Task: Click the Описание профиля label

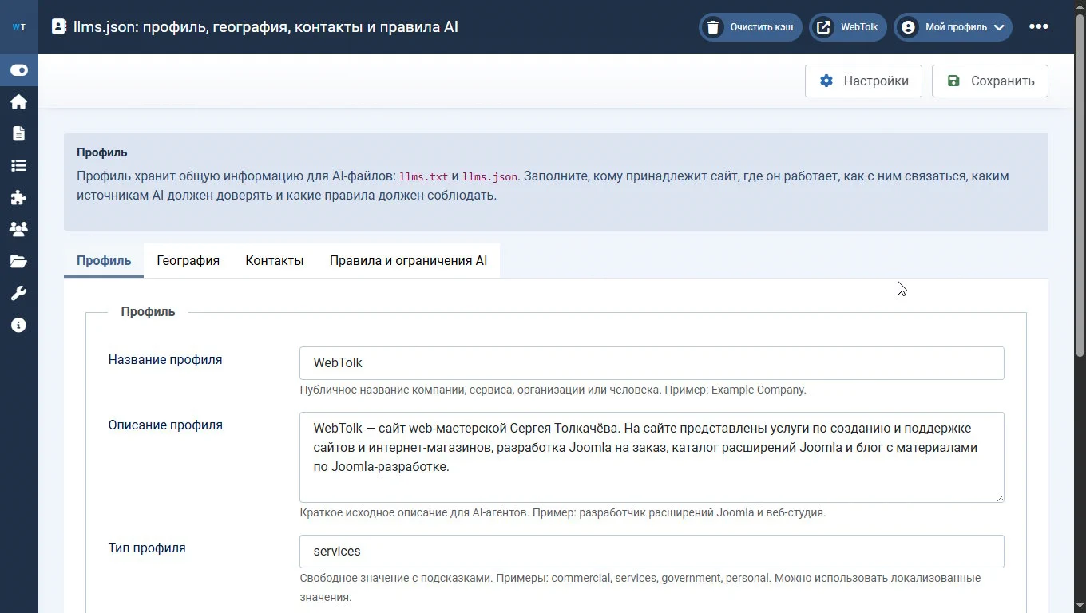Action: click(165, 425)
